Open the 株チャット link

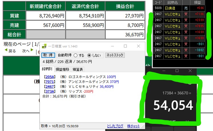pyautogui.click(x=133, y=126)
